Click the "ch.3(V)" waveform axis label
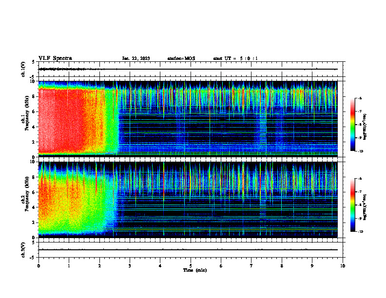This screenshot has height=298, width=386. [x=23, y=250]
